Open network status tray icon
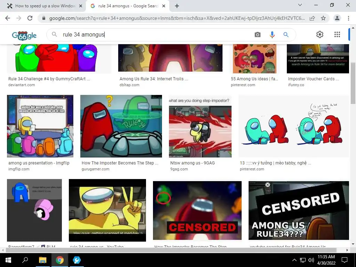Screen dimensions: 356x267 tap(303, 260)
